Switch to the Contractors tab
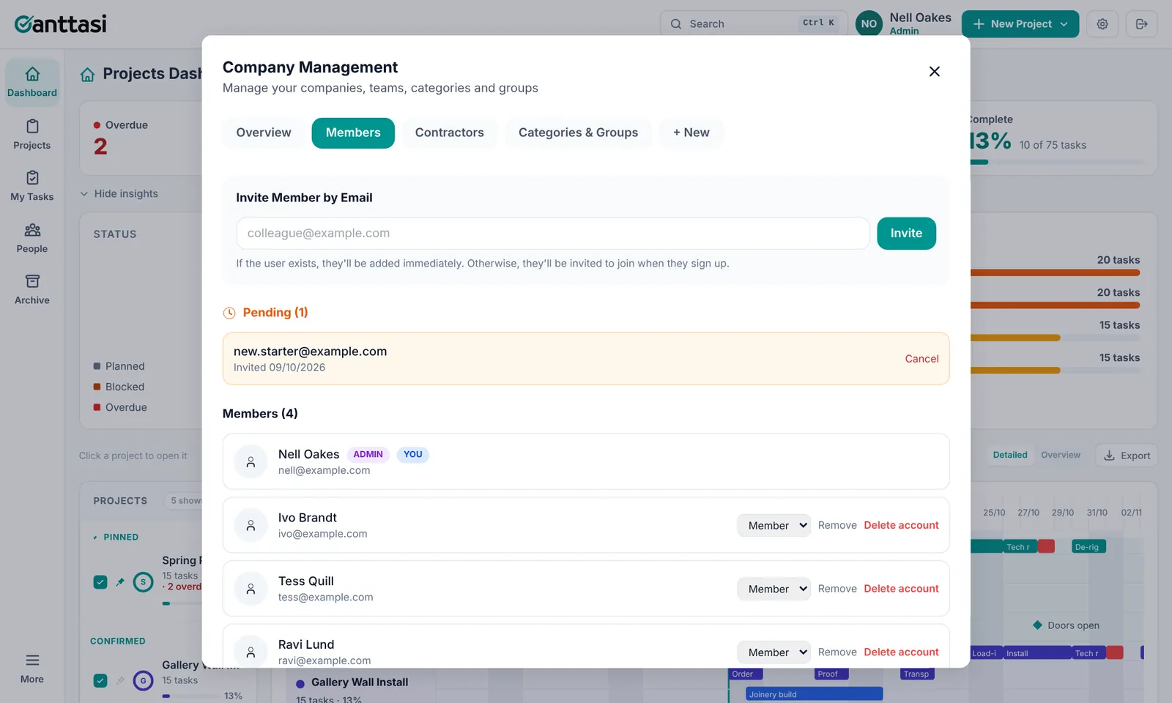 tap(450, 133)
